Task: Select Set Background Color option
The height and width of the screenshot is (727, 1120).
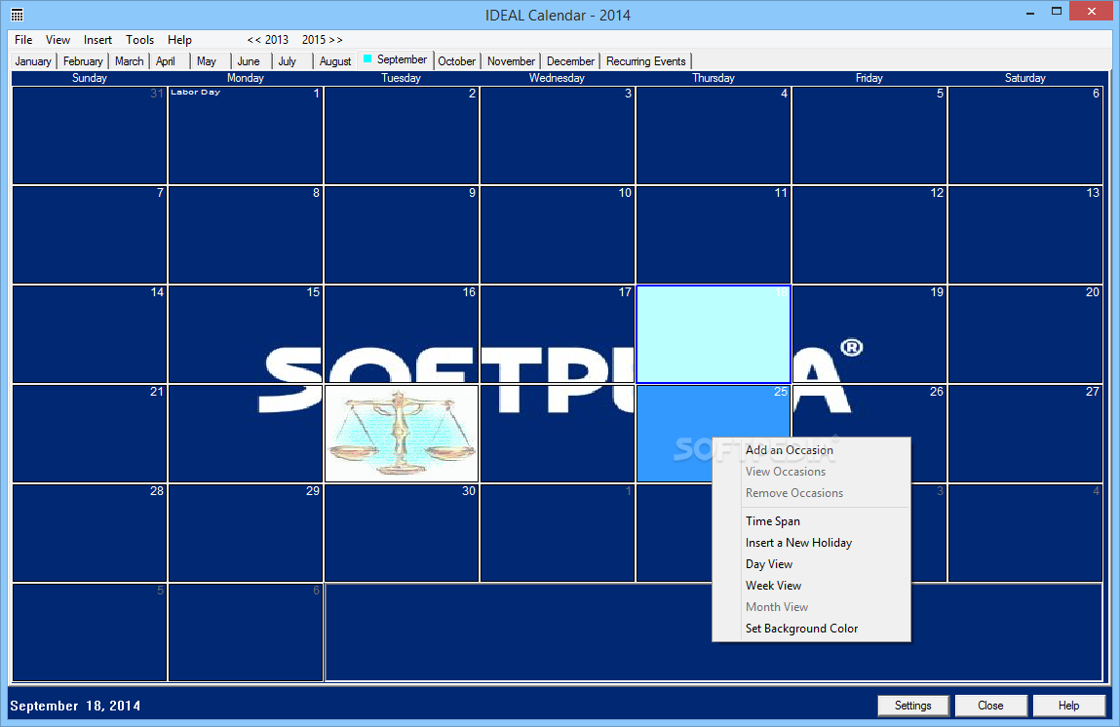Action: coord(811,629)
